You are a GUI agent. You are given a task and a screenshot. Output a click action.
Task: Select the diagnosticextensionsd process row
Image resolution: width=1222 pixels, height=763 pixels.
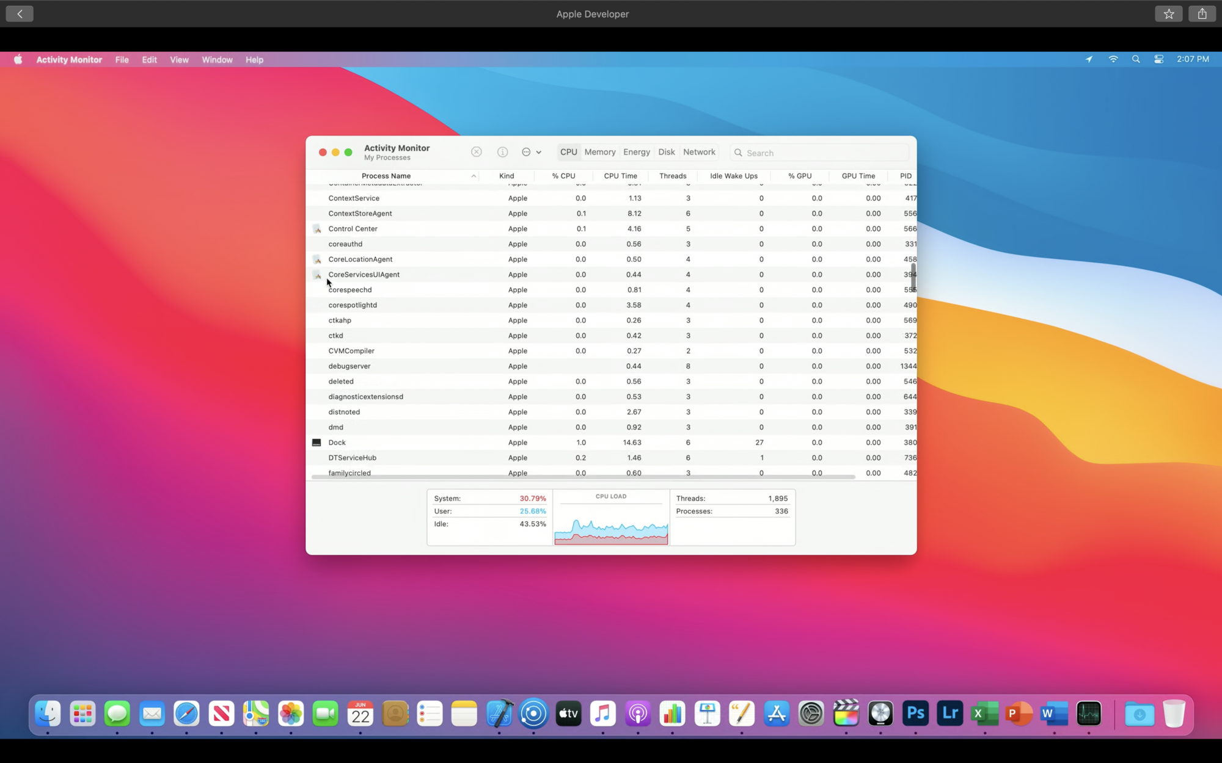611,397
